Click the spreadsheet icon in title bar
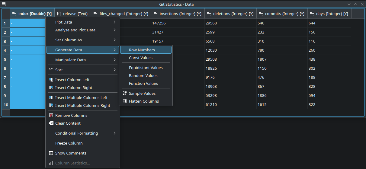The height and width of the screenshot is (169, 366). 4,4
